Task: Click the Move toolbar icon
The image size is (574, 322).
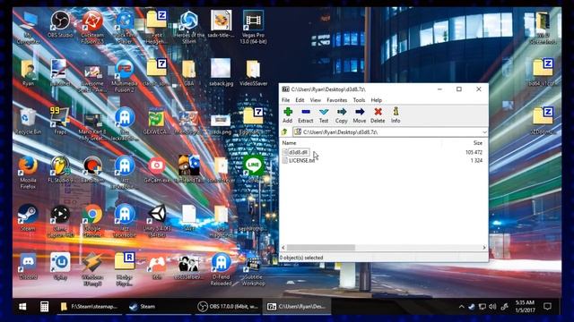Action: [x=359, y=115]
